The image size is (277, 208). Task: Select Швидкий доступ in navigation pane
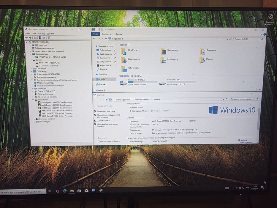[104, 46]
